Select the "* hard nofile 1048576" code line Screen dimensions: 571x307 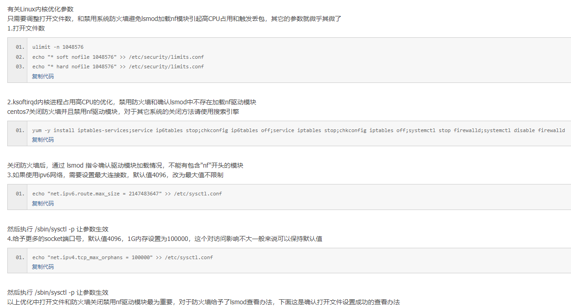[x=118, y=67]
